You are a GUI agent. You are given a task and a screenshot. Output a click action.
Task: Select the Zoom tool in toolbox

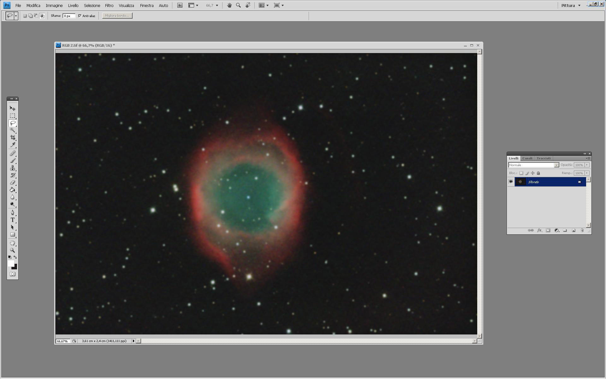pyautogui.click(x=13, y=250)
